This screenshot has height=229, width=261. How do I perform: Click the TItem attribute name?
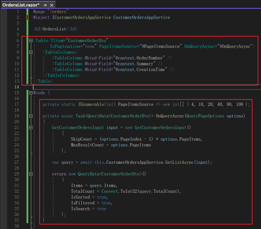coord(57,41)
